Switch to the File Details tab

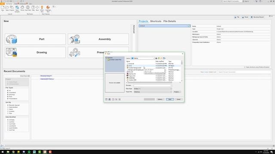click(x=169, y=21)
